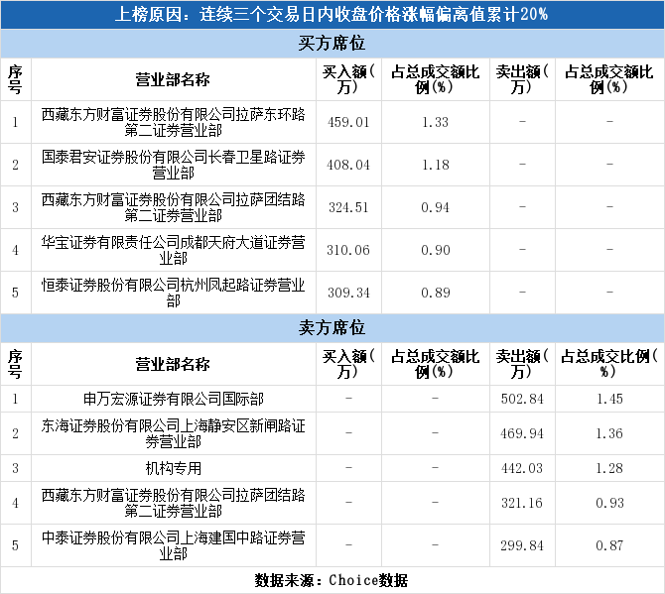This screenshot has height=594, width=665.
Task: Click the title banner stating 连续三个交易日内收盘价格涨幅偏离值累计20%
Action: (x=332, y=15)
